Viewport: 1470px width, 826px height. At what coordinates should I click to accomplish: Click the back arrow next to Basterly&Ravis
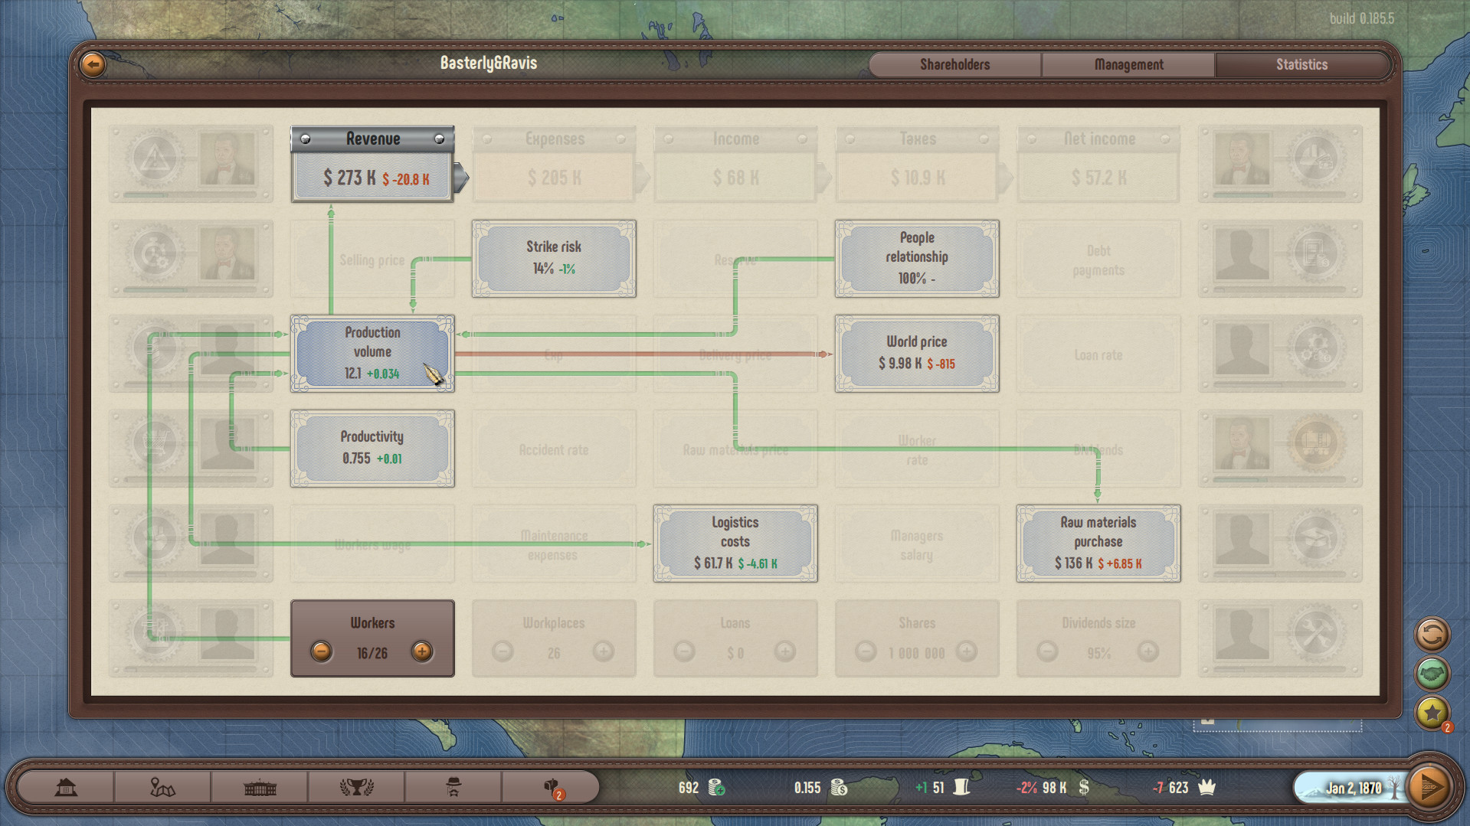click(x=92, y=64)
